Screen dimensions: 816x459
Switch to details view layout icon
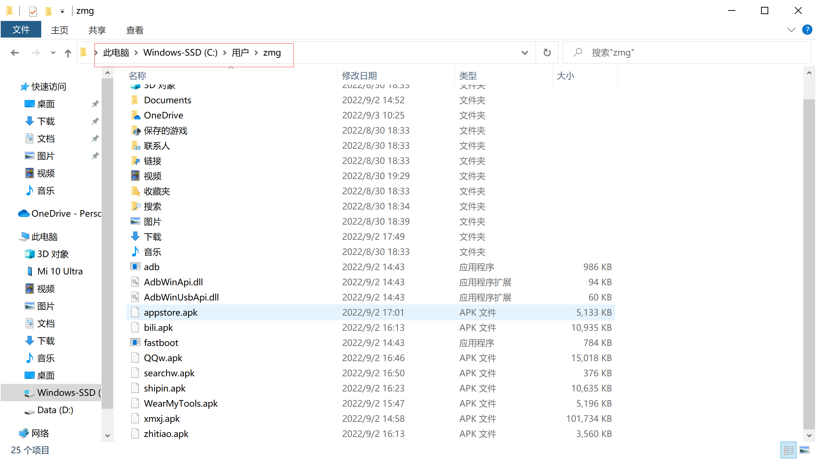(789, 450)
